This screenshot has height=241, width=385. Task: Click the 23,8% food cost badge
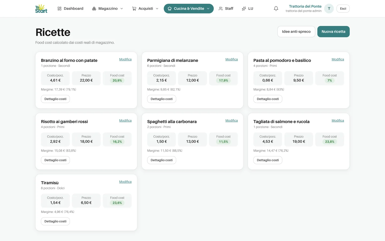click(330, 142)
